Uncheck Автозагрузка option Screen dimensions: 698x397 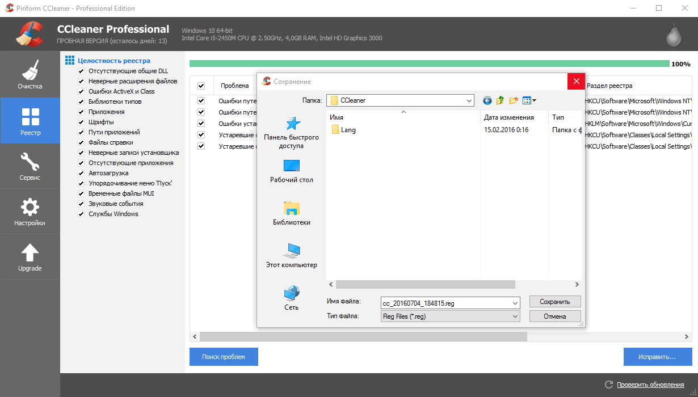tap(81, 173)
